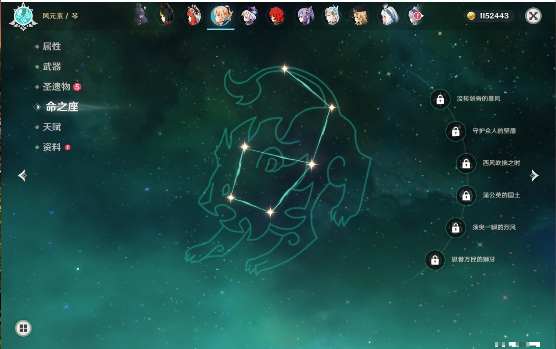This screenshot has width=556, height=349.
Task: Close the character screen with X button
Action: (533, 16)
